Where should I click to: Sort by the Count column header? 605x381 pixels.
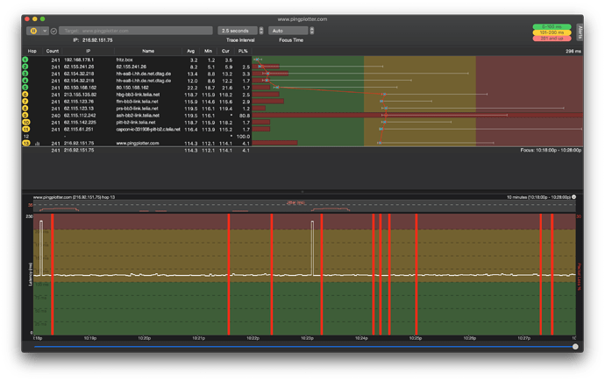53,51
